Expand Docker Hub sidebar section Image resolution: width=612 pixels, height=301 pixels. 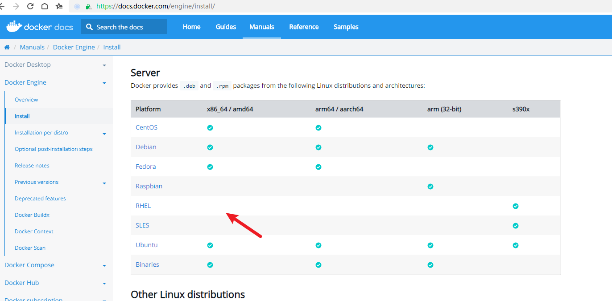[104, 284]
